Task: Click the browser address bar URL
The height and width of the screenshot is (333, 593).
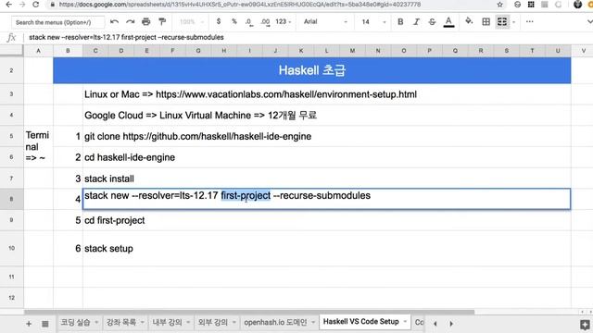Action: click(240, 5)
